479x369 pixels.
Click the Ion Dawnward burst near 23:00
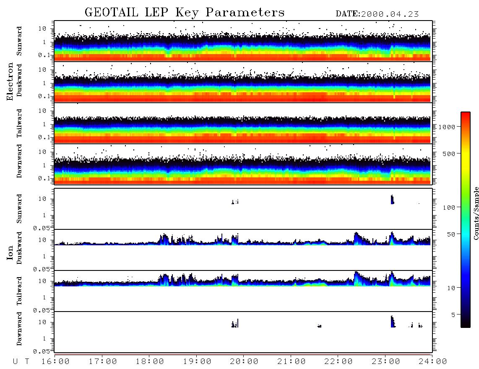[393, 322]
